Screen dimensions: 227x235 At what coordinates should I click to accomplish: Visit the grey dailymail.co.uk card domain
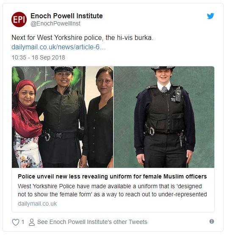click(x=37, y=204)
